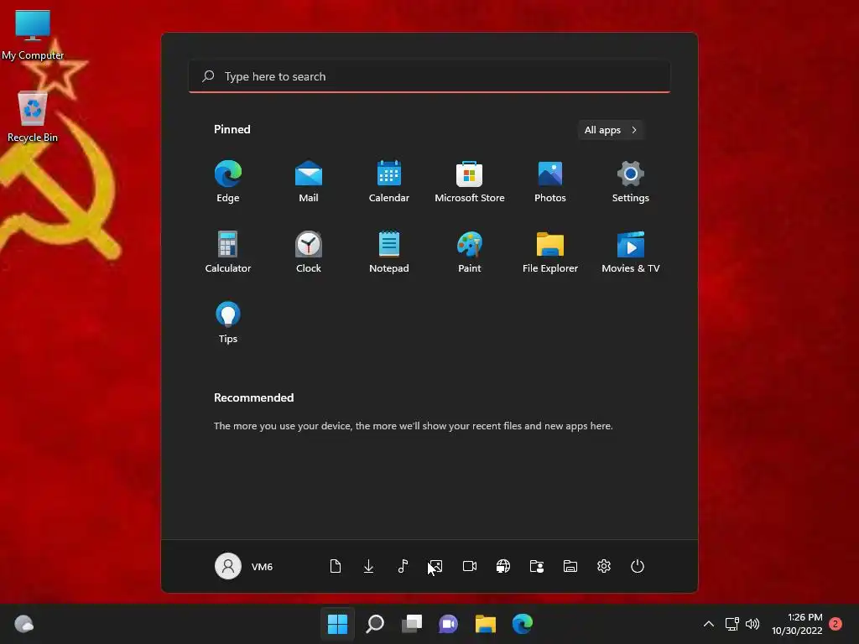Open the Paint app

(470, 252)
